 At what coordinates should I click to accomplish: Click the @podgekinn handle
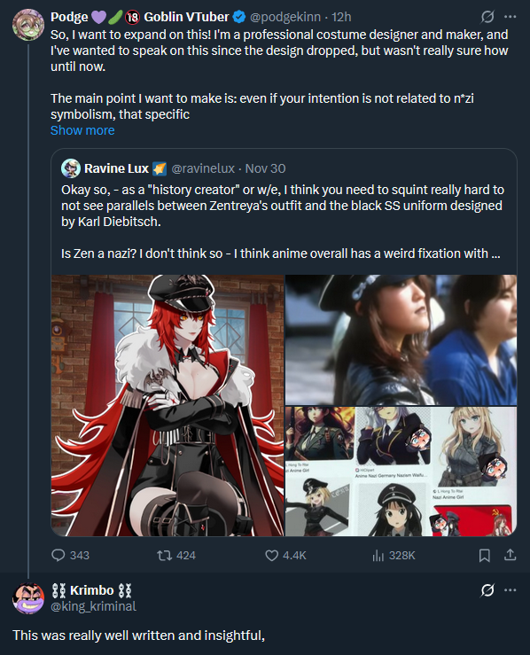coord(284,17)
